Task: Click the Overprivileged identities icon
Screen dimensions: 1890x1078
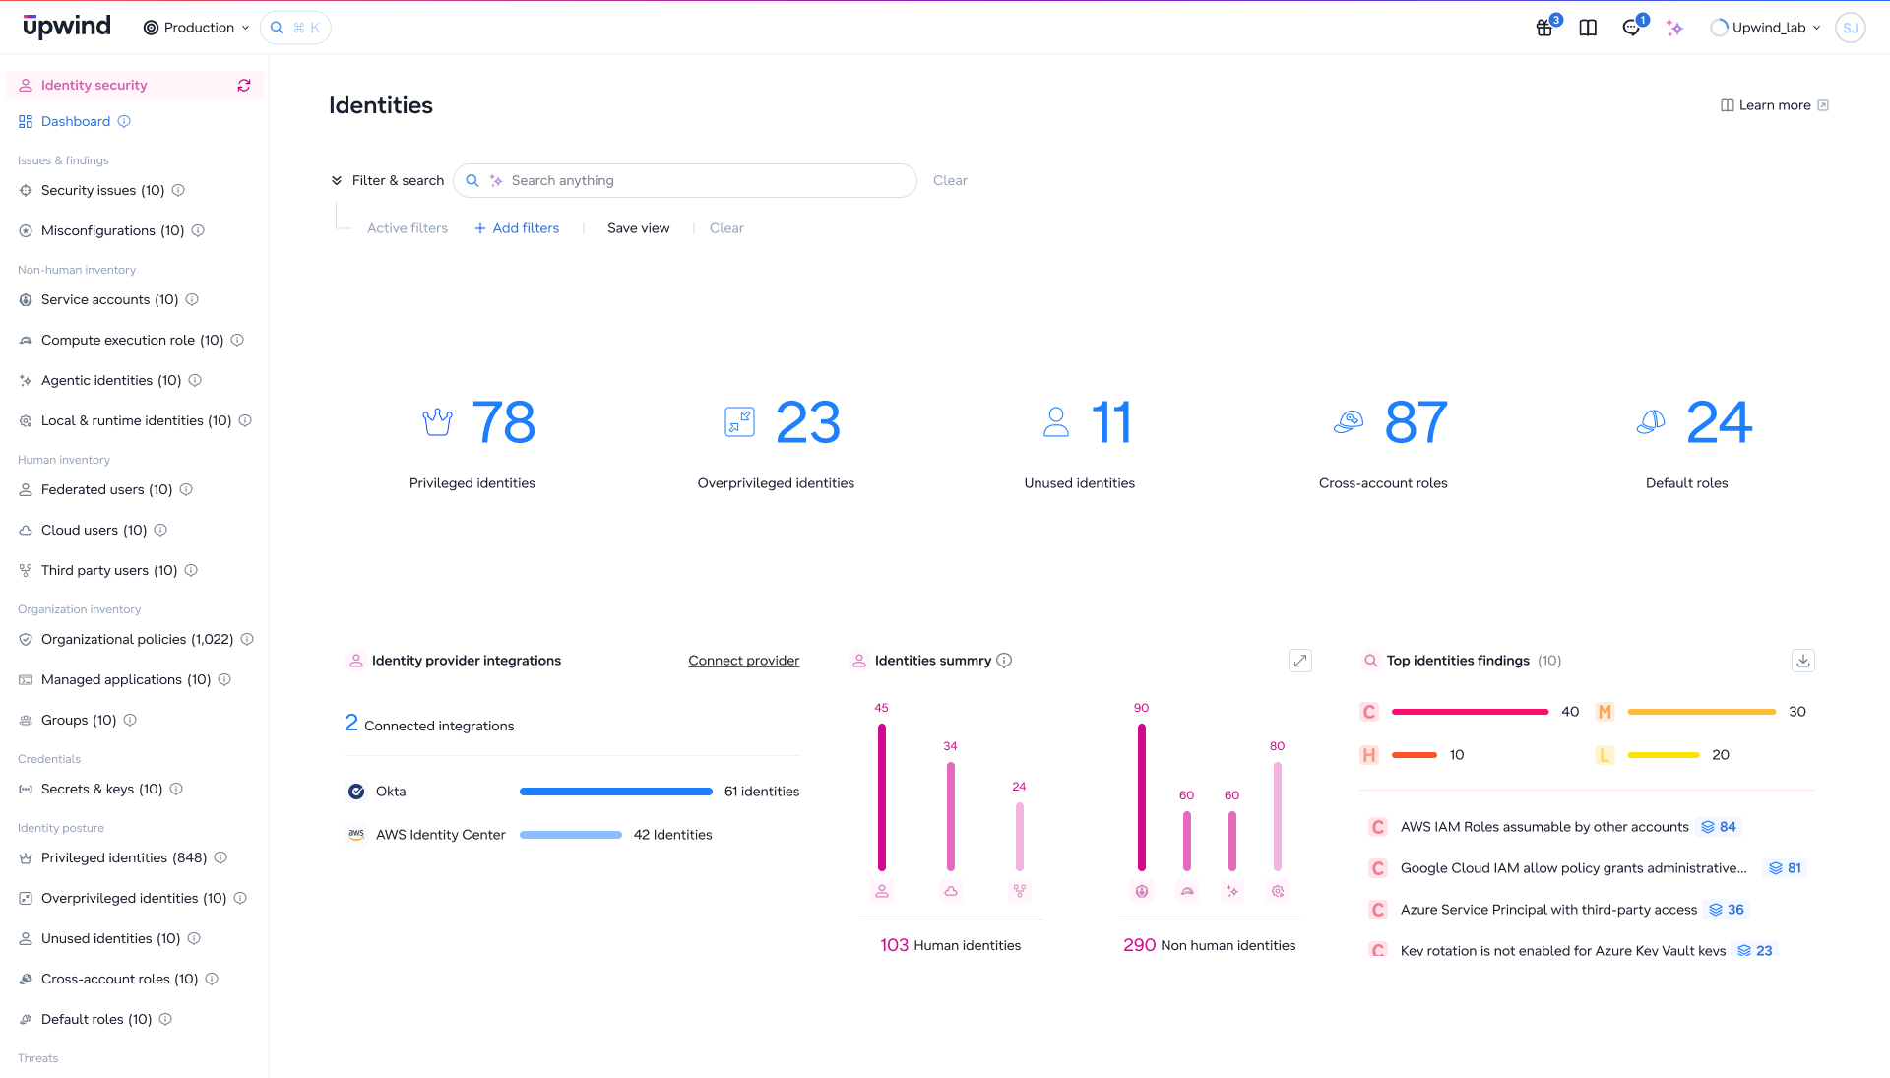Action: (x=739, y=422)
